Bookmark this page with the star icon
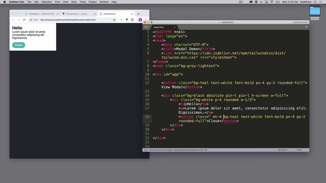This screenshot has height=183, width=326. pyautogui.click(x=114, y=20)
